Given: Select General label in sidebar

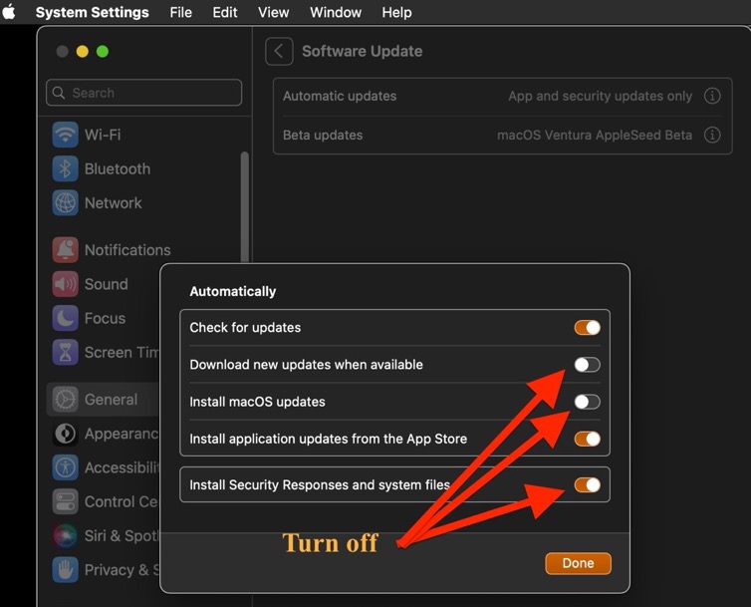Looking at the screenshot, I should click(x=112, y=400).
